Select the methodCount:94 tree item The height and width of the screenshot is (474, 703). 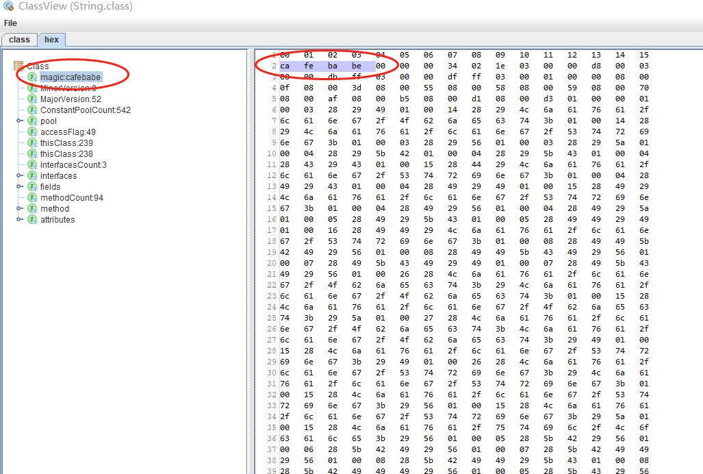click(72, 198)
